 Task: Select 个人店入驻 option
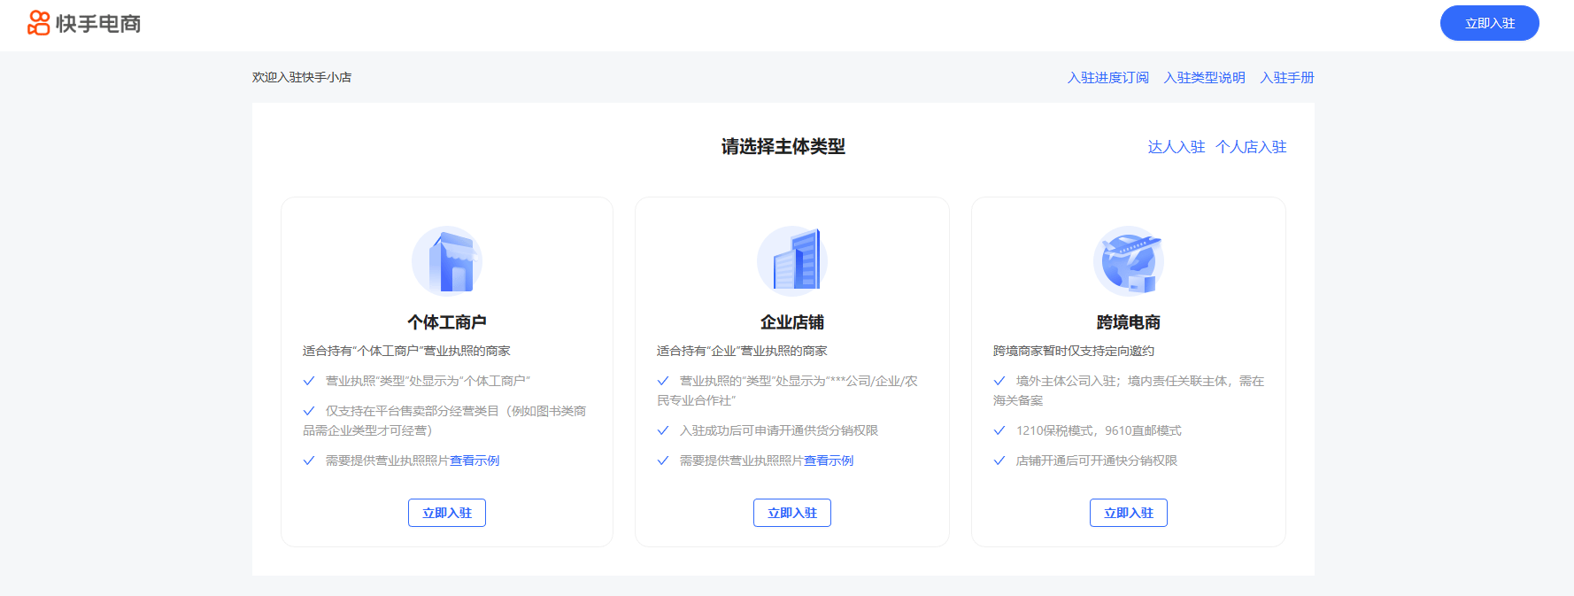pyautogui.click(x=1251, y=147)
